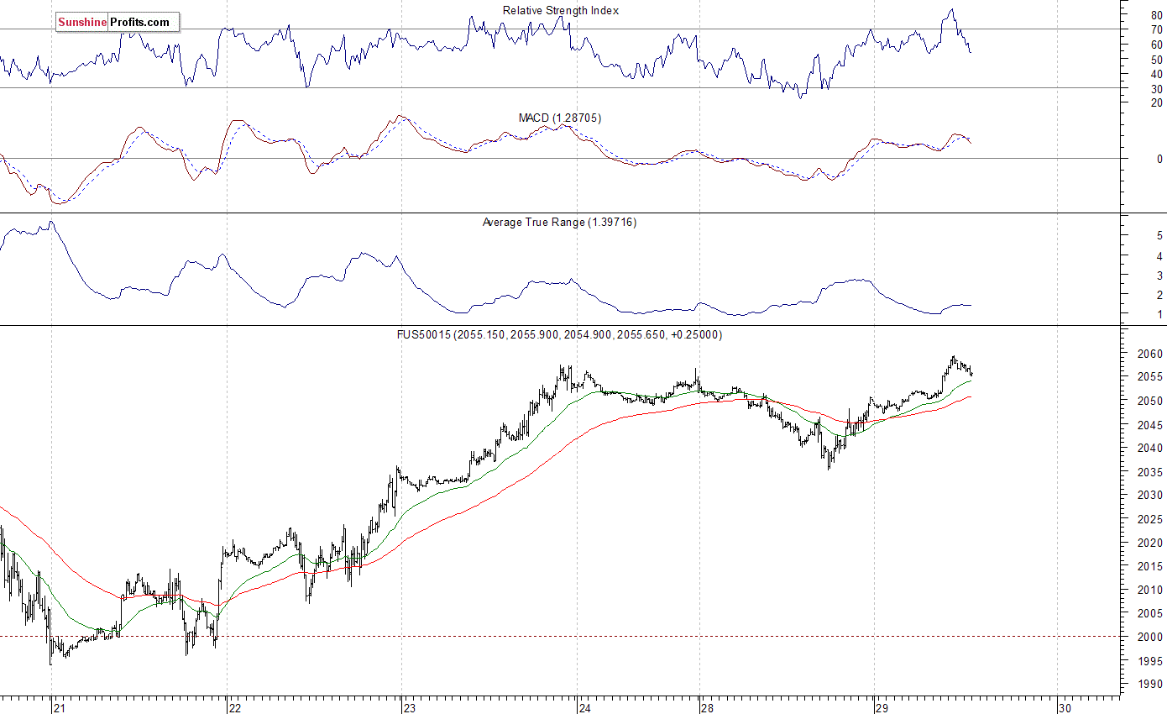Click the ATR axis value 4
The image size is (1167, 714).
pos(1159,256)
